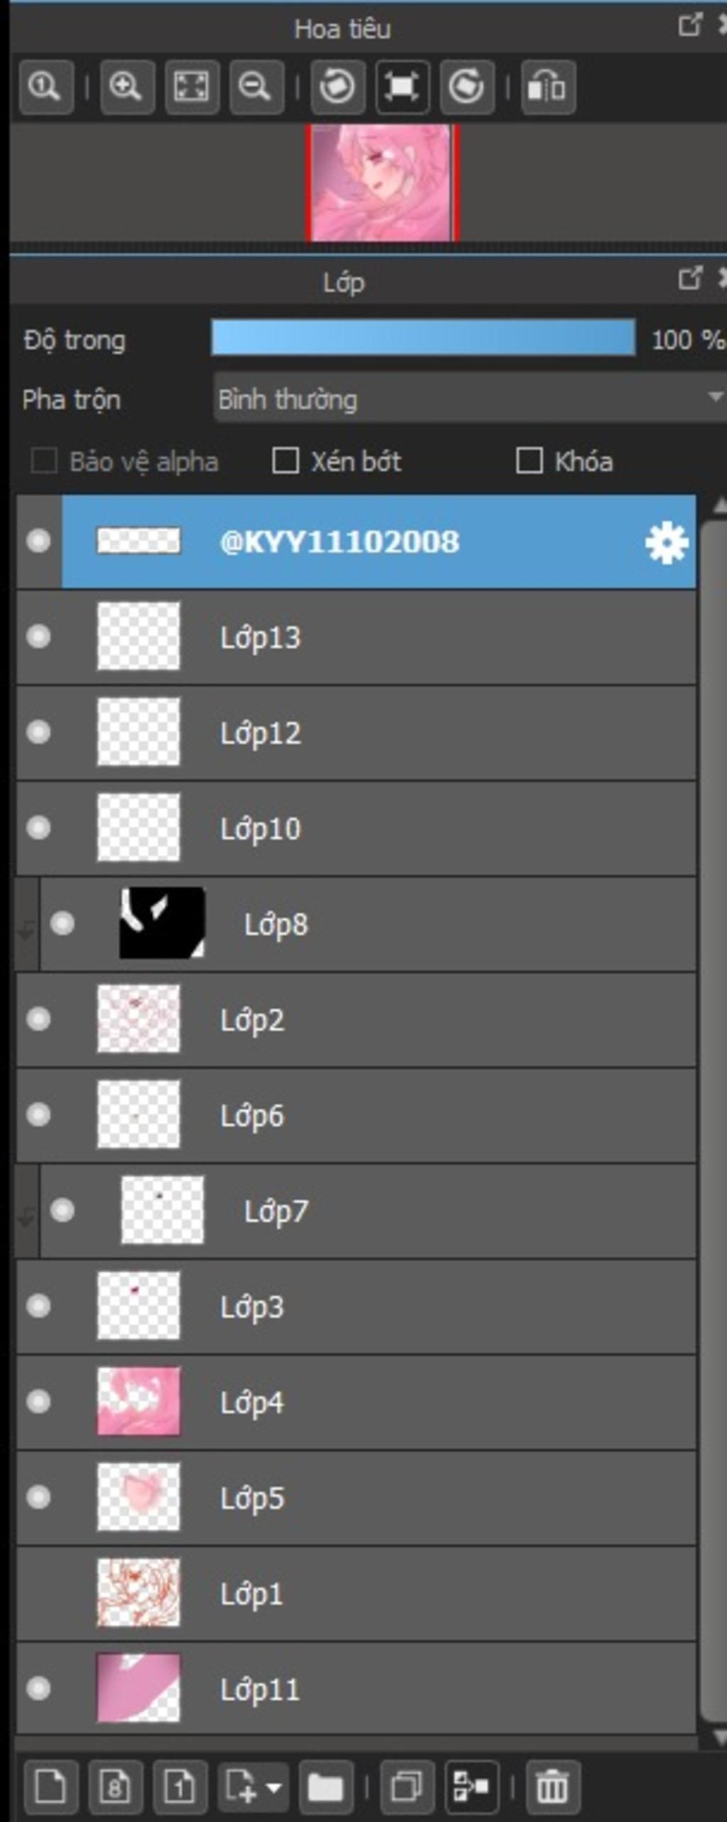Show the hidden Lớp1 layer

[38, 1593]
